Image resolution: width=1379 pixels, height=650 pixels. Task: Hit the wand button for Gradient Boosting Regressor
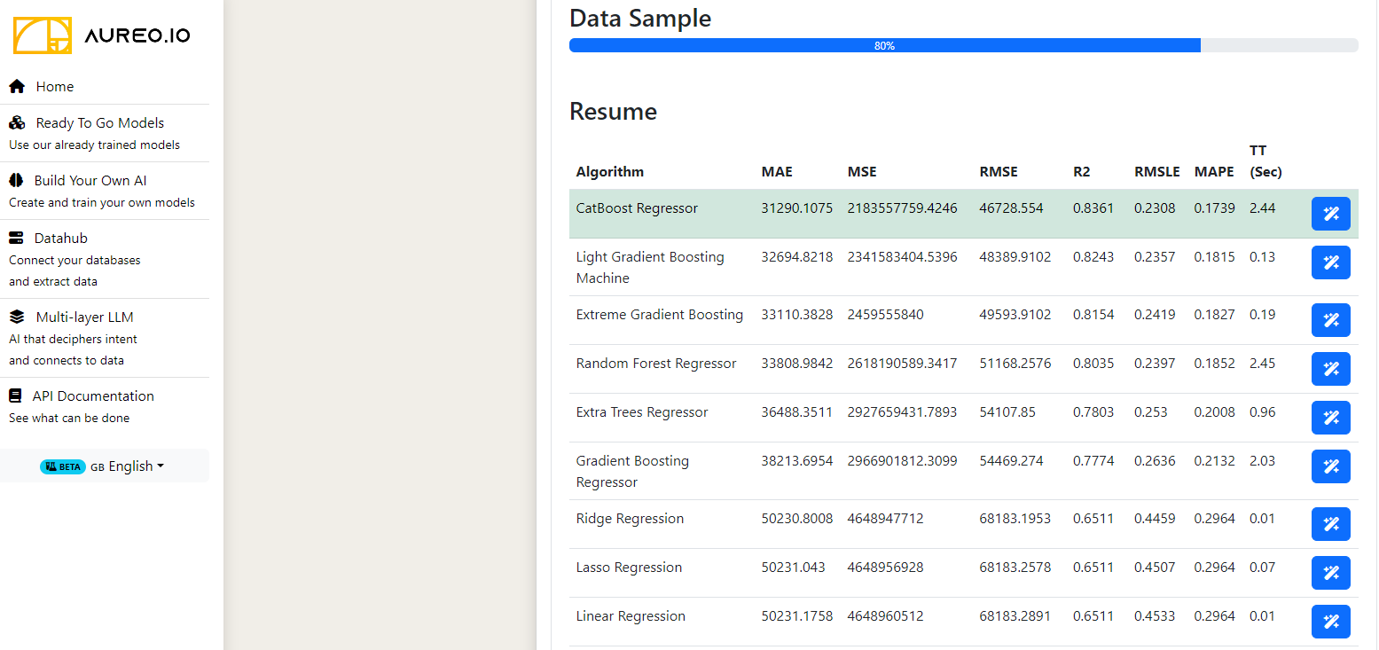coord(1330,466)
